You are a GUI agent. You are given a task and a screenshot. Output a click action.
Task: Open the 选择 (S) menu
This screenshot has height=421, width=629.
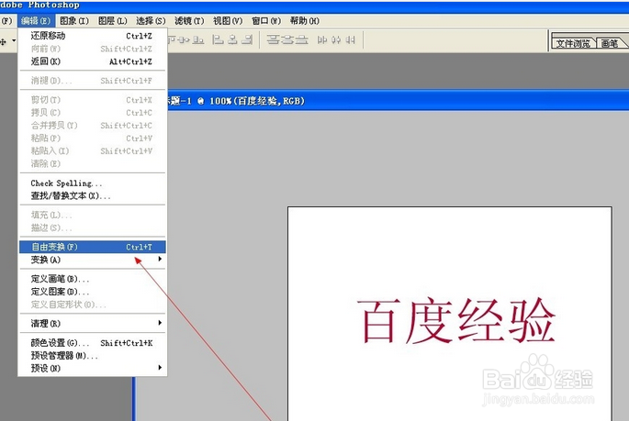[151, 21]
